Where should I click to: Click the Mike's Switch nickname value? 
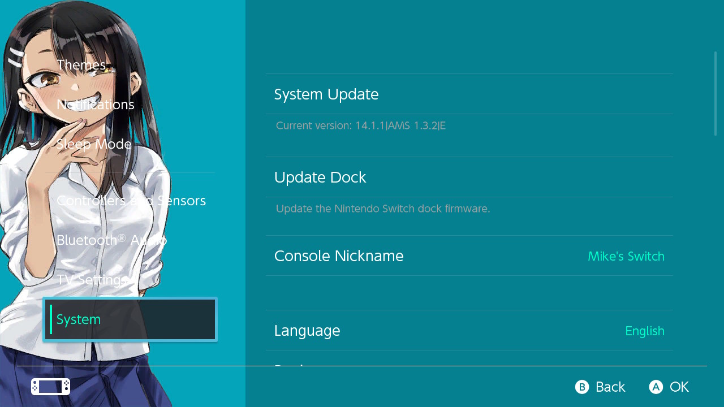tap(626, 256)
